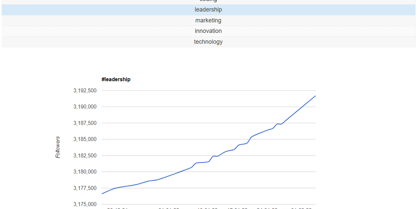Click the 3,177,500 y-axis label
418x209 pixels.
(x=85, y=188)
